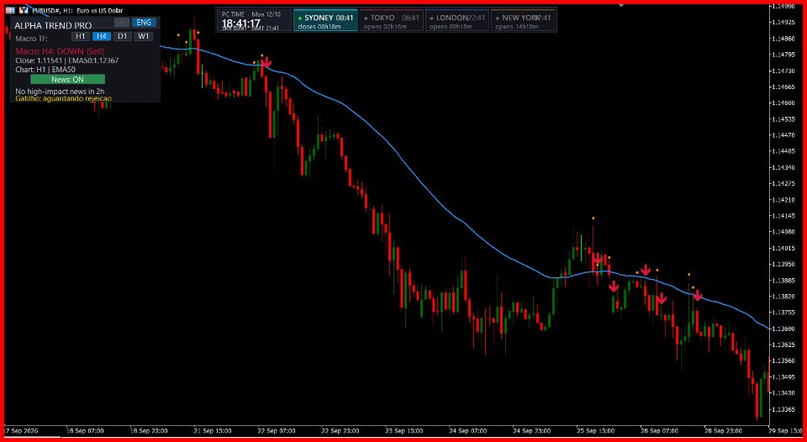807x442 pixels.
Task: Click the Close: 1.11541 | EMA50 line
Action: (x=67, y=61)
